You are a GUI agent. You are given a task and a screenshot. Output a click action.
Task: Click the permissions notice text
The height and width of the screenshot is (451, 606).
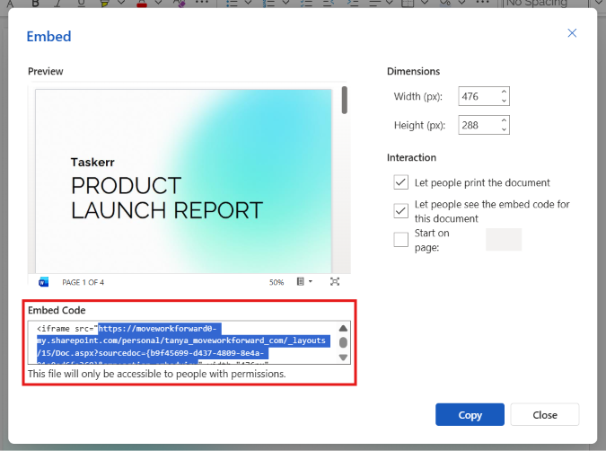156,374
